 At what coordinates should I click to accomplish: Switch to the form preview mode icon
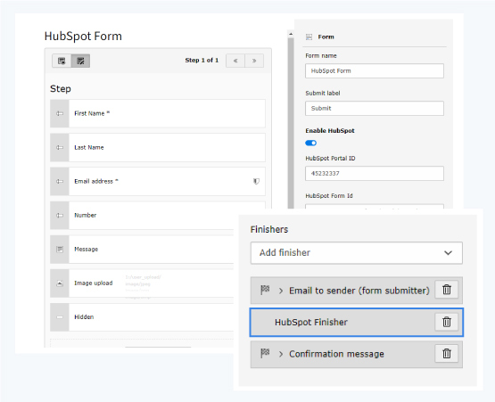[x=62, y=61]
